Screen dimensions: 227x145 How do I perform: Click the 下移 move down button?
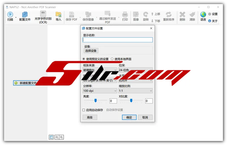click(x=156, y=21)
